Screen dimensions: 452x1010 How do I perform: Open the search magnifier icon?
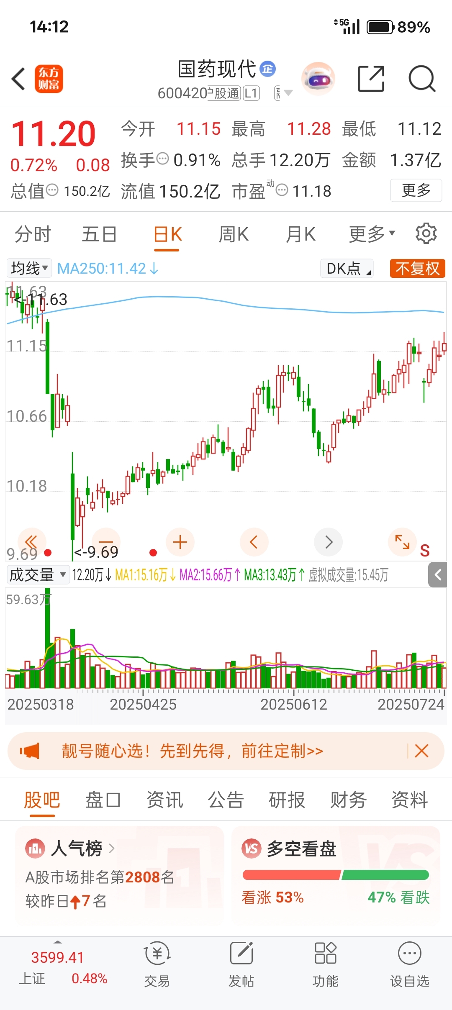pyautogui.click(x=422, y=79)
